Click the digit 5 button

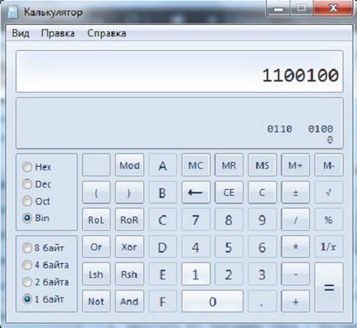(229, 247)
